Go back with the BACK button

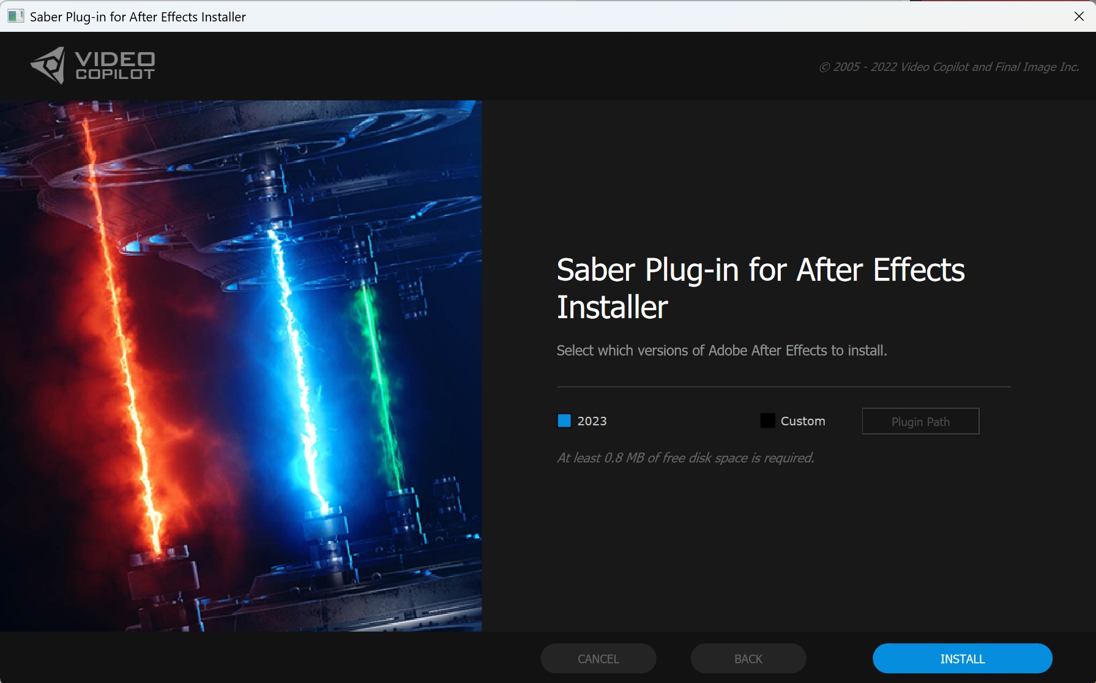coord(748,659)
